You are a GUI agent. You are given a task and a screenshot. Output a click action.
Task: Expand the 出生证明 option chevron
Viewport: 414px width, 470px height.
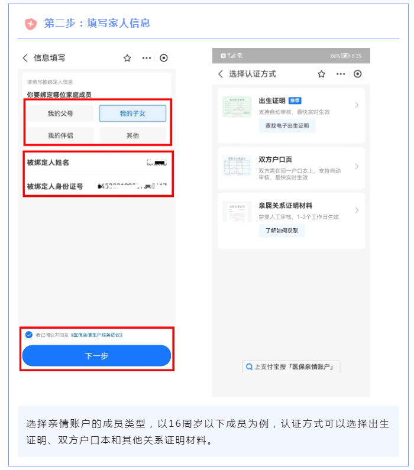pos(357,105)
